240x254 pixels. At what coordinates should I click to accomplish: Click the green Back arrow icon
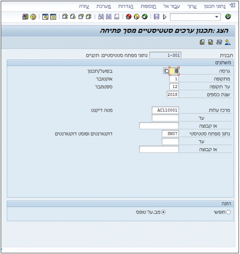click(x=145, y=17)
